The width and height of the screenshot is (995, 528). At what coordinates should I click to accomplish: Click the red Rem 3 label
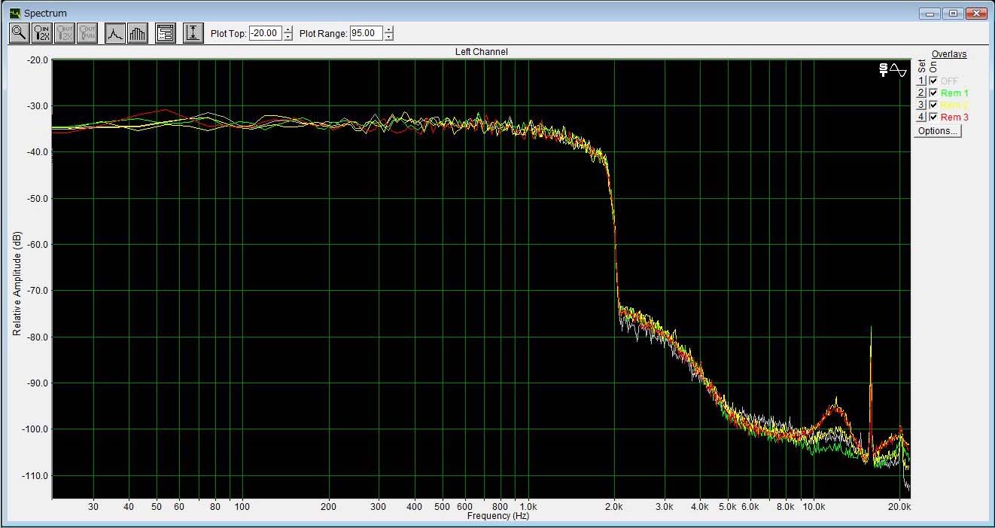(x=954, y=118)
